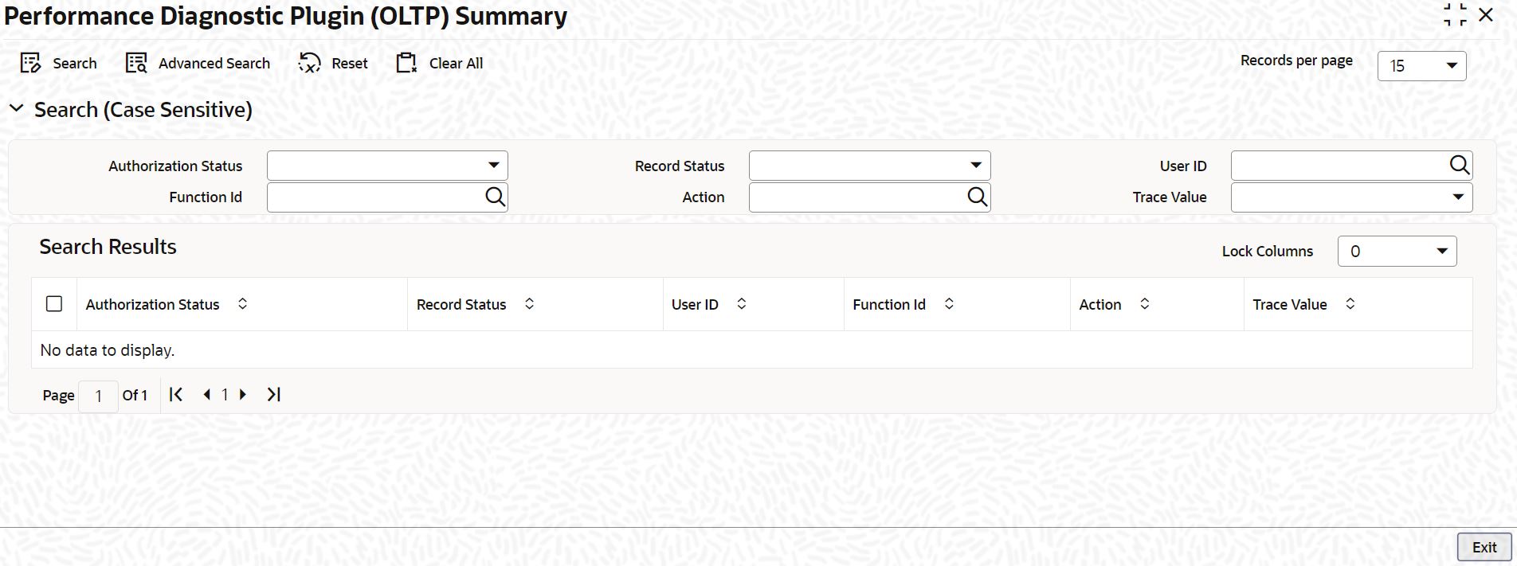This screenshot has width=1517, height=566.
Task: Open the Record Status dropdown
Action: pyautogui.click(x=975, y=166)
